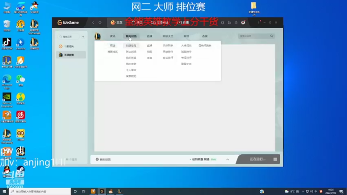The width and height of the screenshot is (347, 195).
Task: Choose 我的皮肤 from the dropdown menu
Action: point(131,64)
